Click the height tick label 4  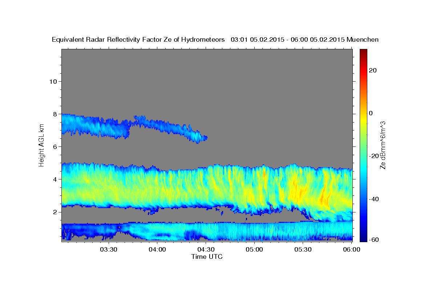pos(54,179)
